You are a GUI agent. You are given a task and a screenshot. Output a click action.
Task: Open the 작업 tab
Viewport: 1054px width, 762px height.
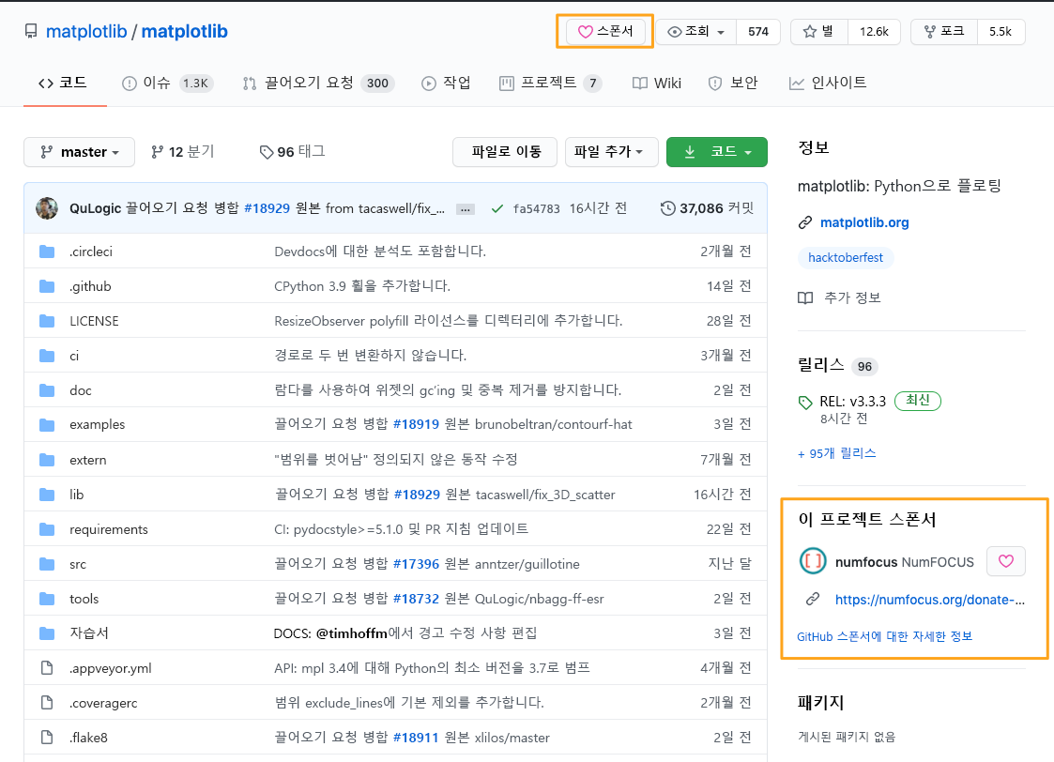click(447, 83)
